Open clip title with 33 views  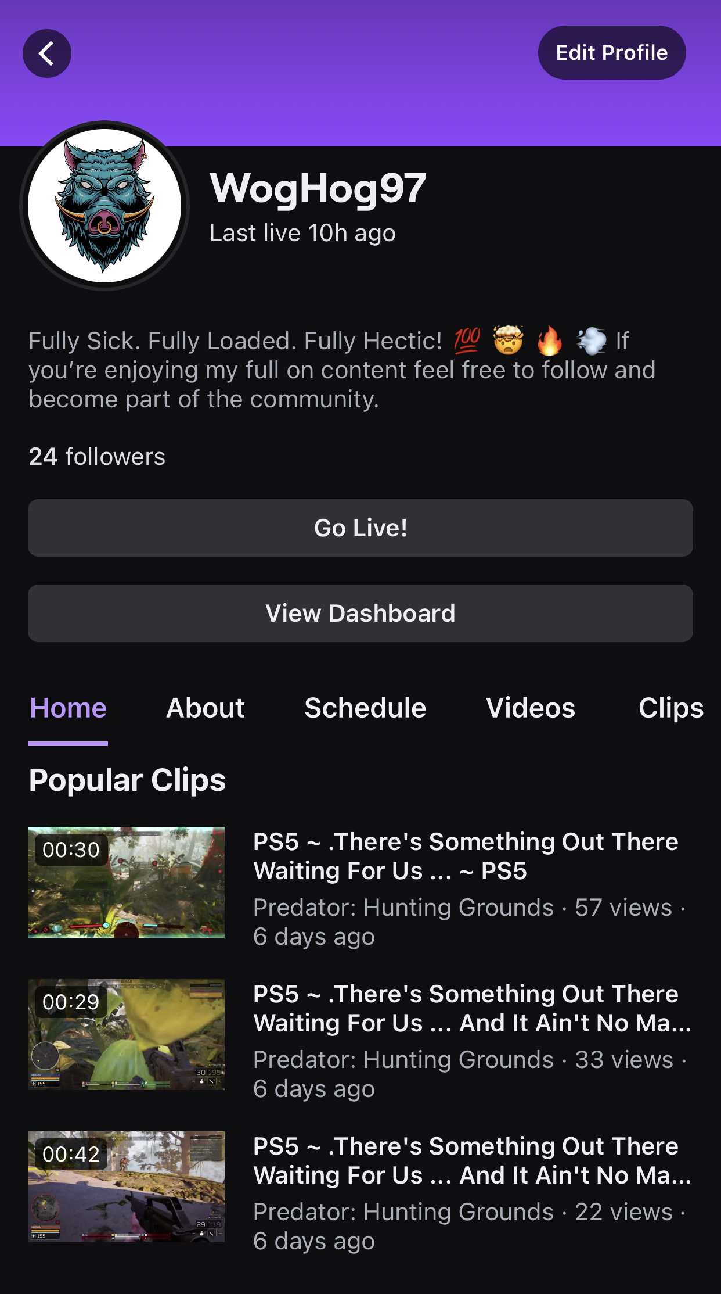[471, 1009]
